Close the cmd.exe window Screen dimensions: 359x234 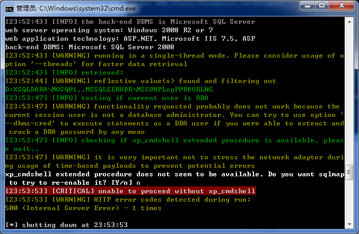coord(342,6)
